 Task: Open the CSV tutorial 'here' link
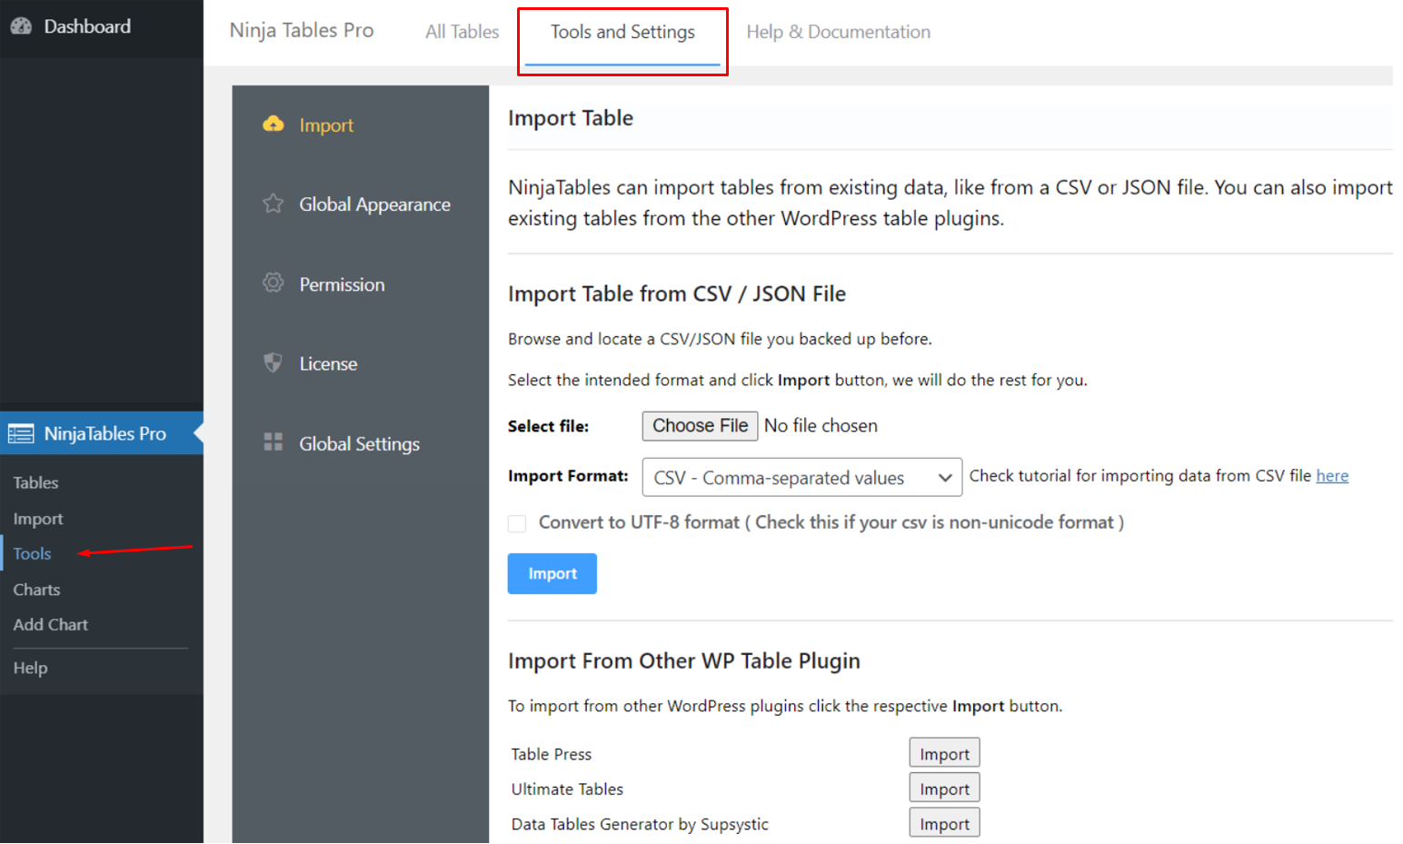tap(1332, 476)
